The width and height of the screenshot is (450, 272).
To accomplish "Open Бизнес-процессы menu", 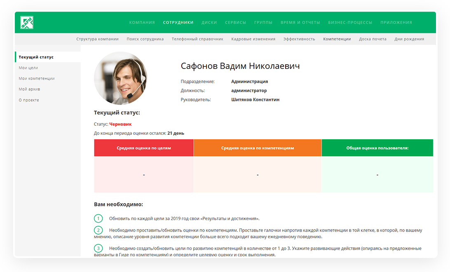I will tap(350, 22).
